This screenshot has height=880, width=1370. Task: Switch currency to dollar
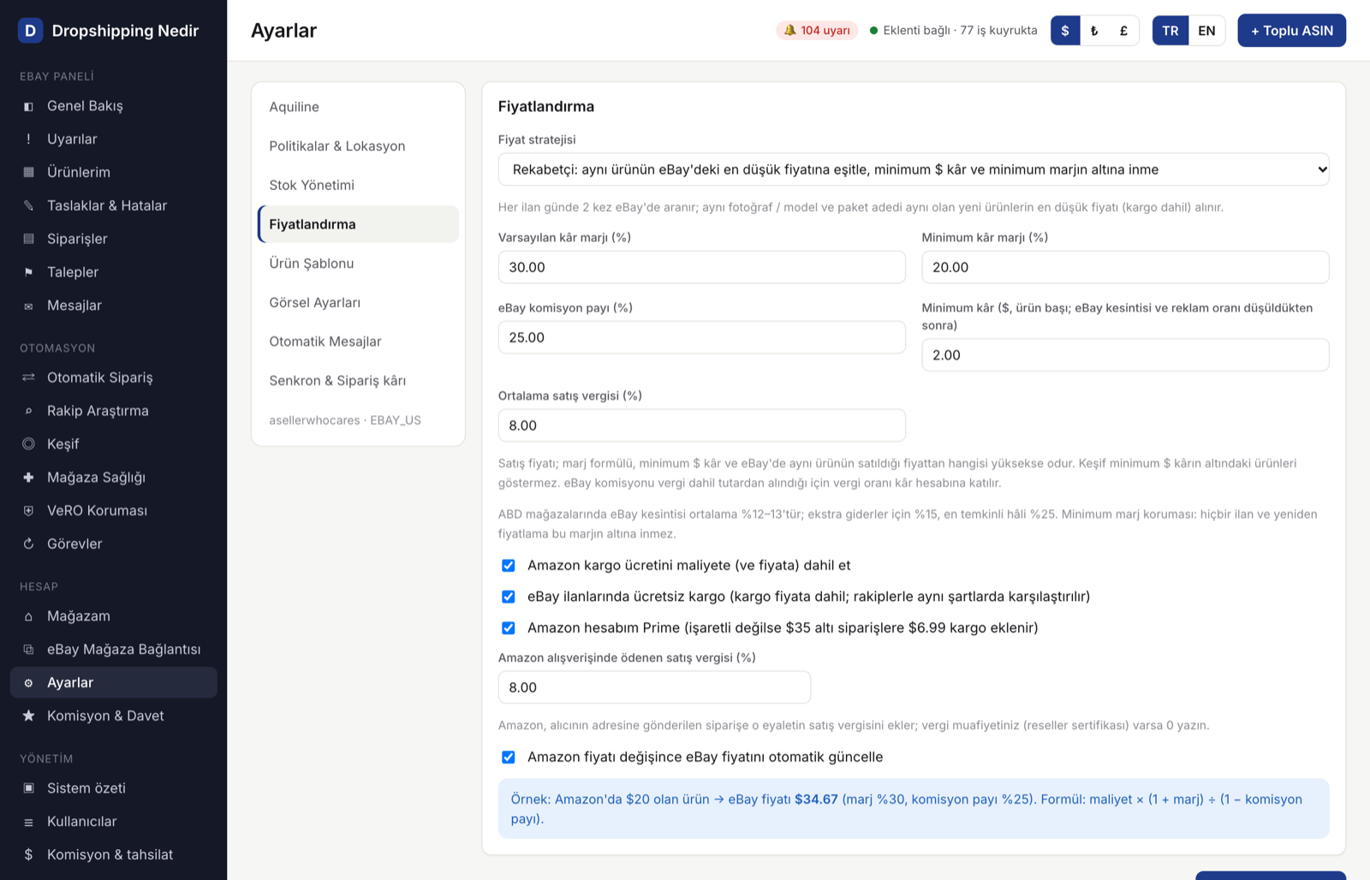click(1065, 31)
